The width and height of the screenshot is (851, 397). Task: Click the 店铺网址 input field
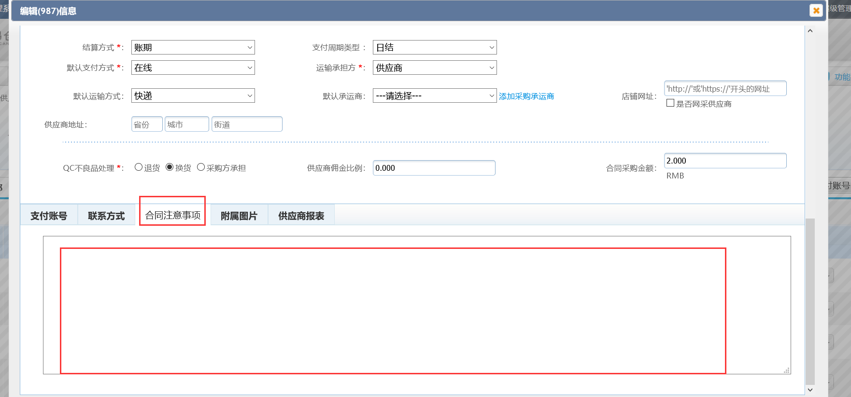(x=725, y=89)
